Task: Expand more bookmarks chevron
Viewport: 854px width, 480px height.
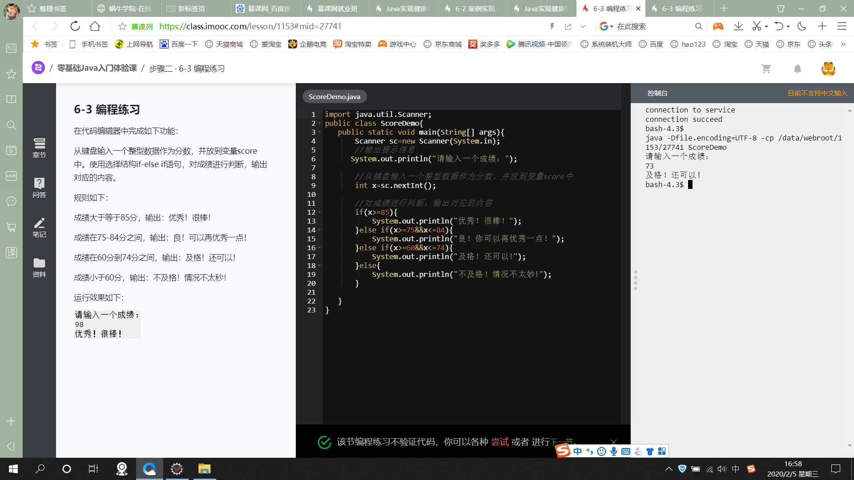Action: (843, 44)
